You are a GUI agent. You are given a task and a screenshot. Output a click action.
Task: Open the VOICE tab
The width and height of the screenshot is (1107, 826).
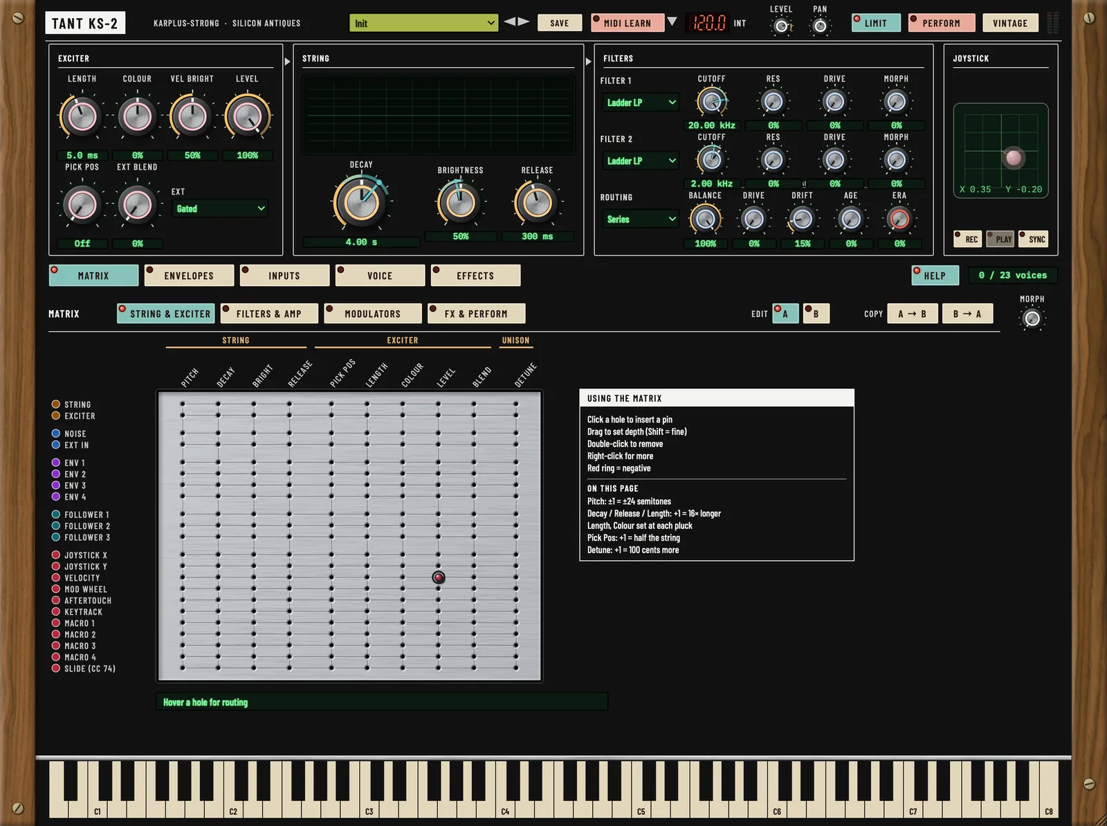(380, 276)
